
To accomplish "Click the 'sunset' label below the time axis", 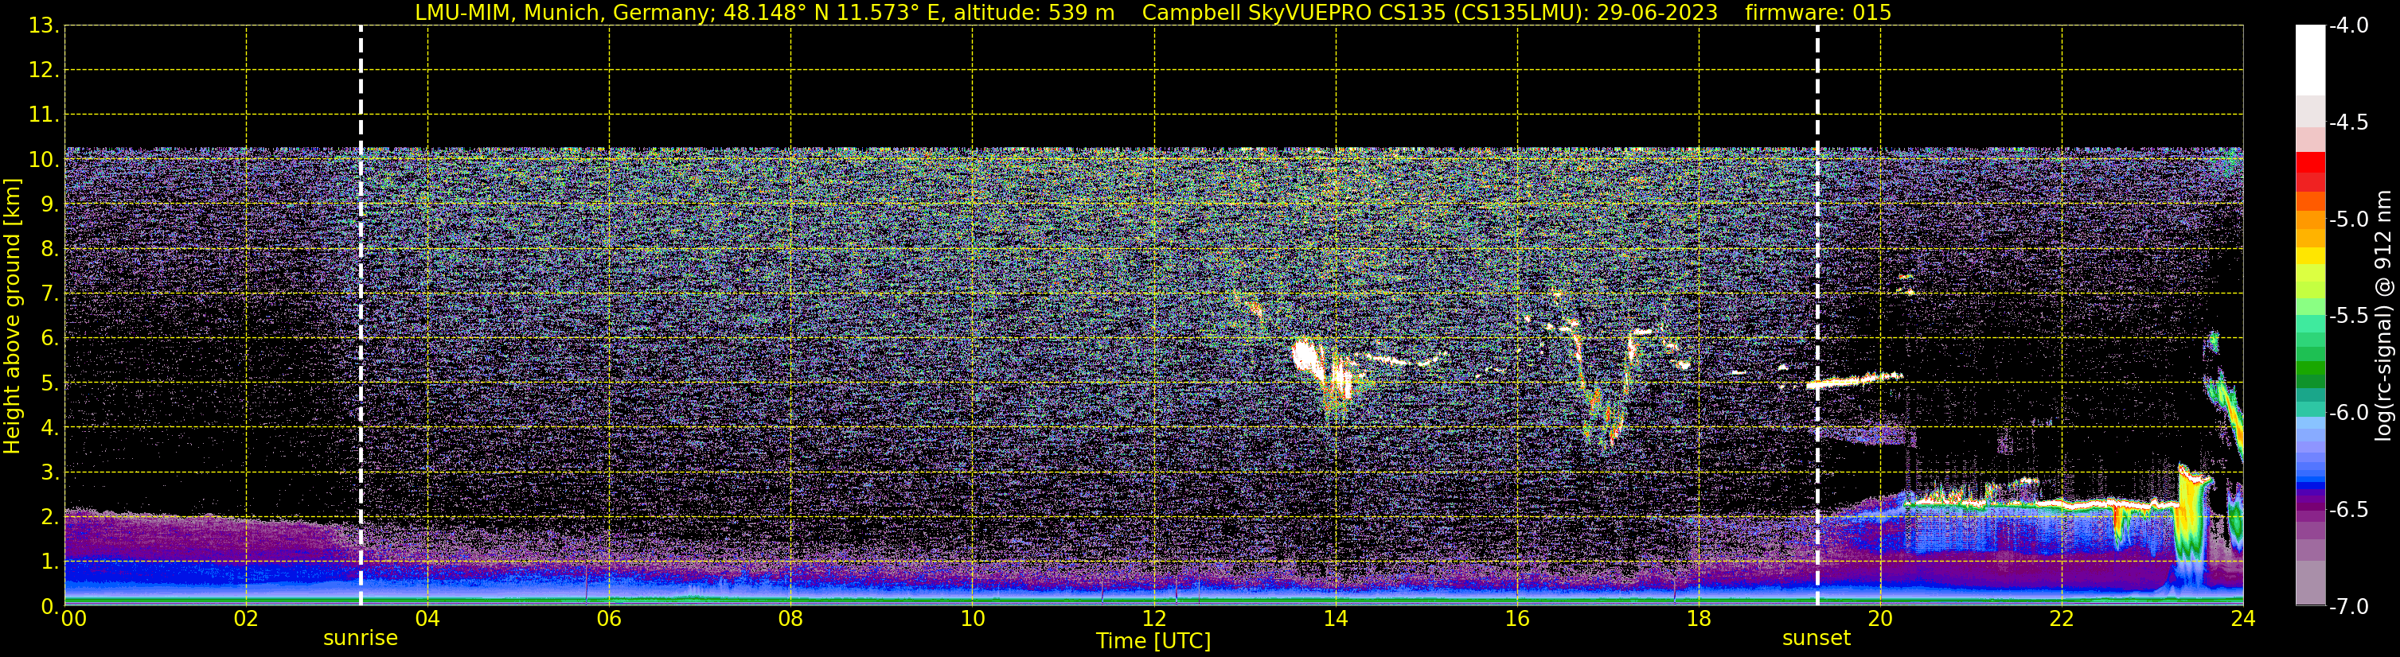I will coord(1816,639).
